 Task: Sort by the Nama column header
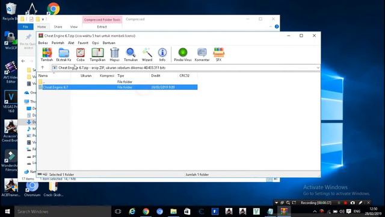point(43,75)
